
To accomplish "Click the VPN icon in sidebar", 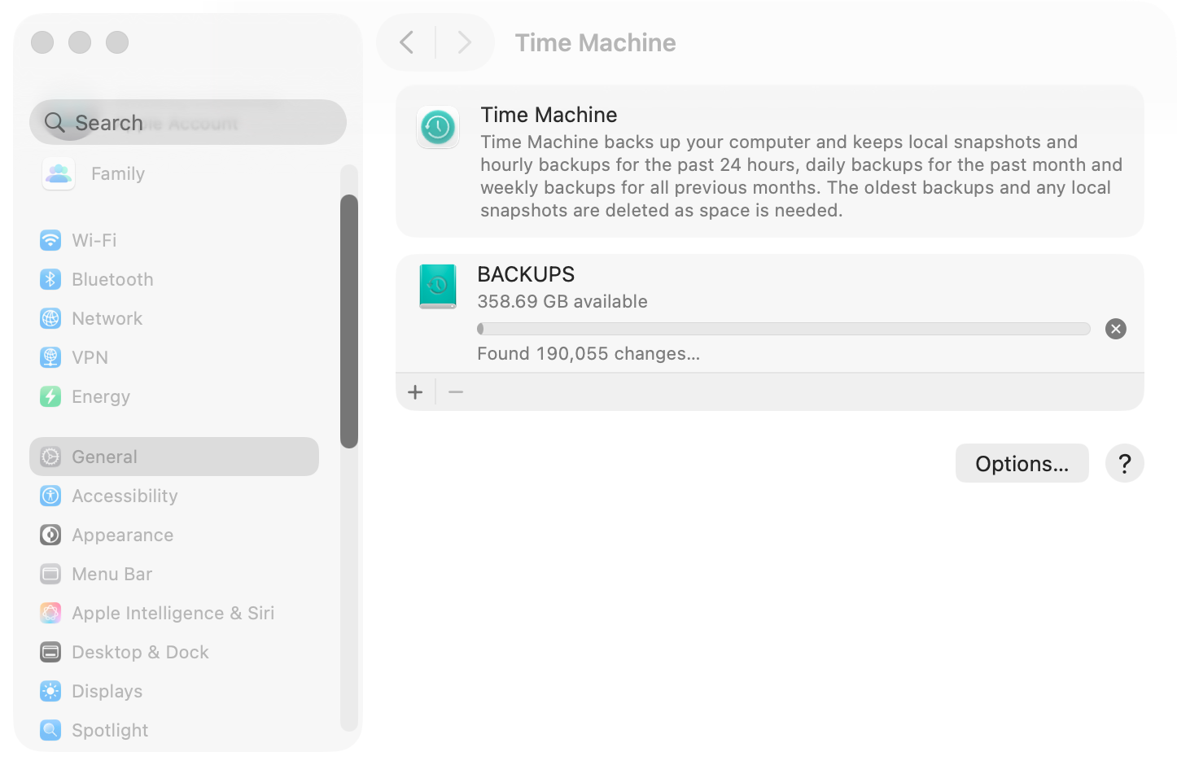I will coord(50,357).
